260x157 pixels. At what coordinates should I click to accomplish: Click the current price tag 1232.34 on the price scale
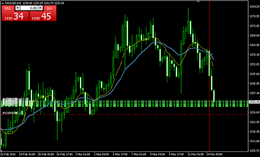(x=254, y=102)
